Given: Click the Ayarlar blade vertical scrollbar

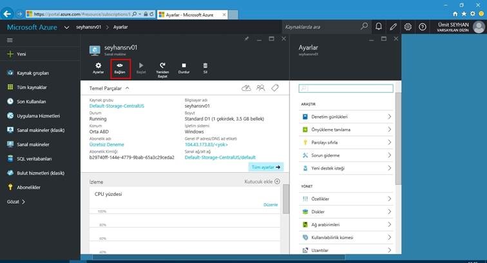Looking at the screenshot, I should (398, 139).
